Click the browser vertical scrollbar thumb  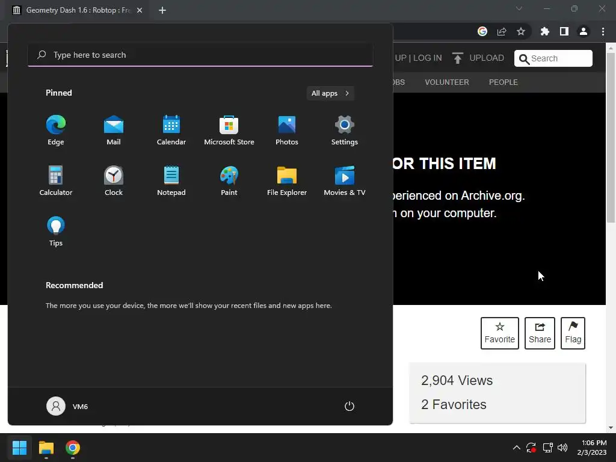point(611,138)
